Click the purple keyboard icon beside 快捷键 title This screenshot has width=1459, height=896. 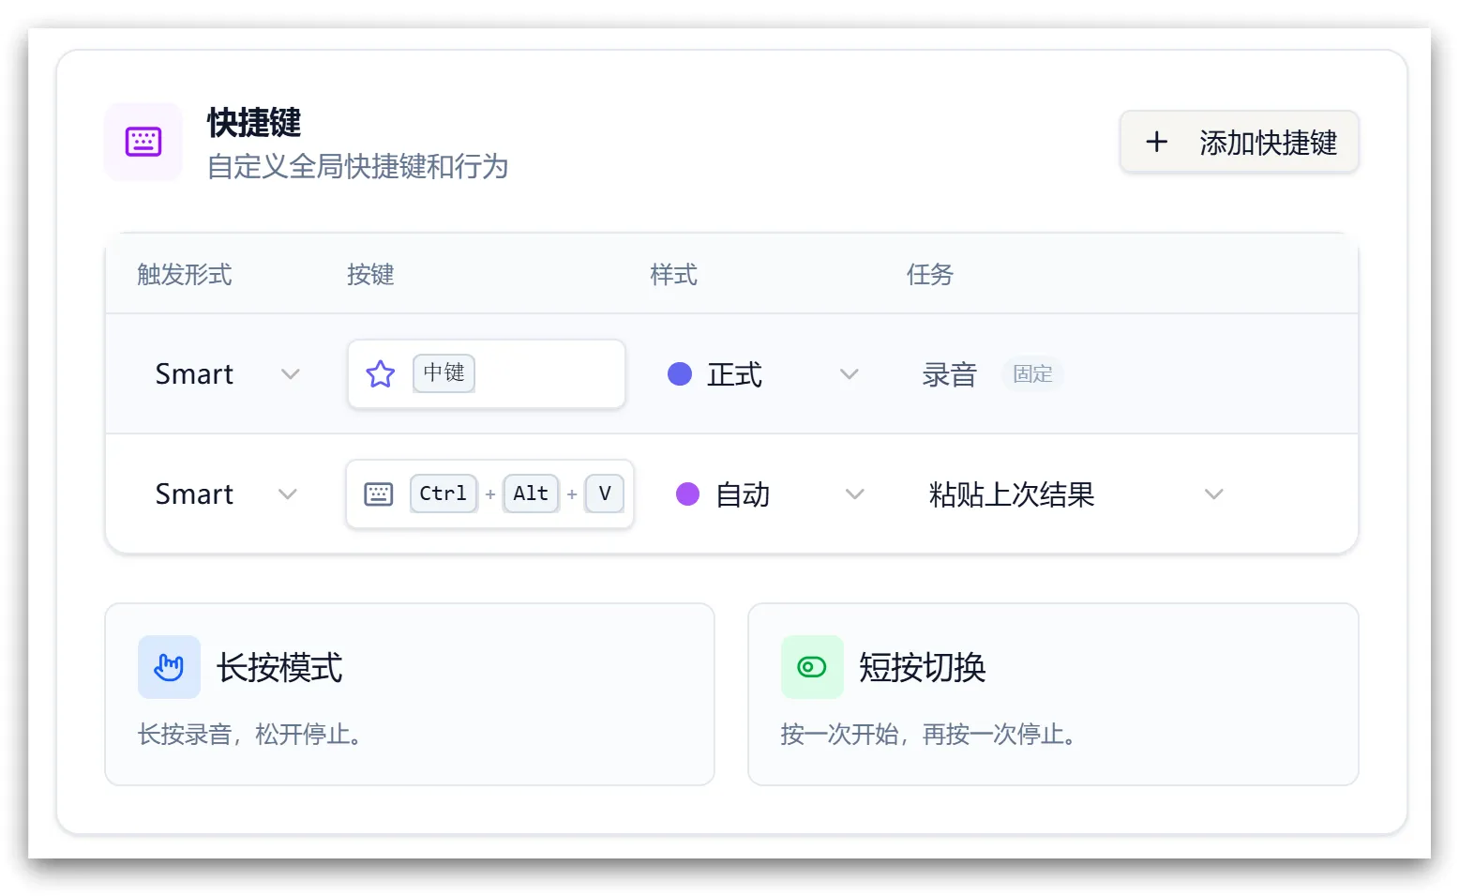(143, 142)
